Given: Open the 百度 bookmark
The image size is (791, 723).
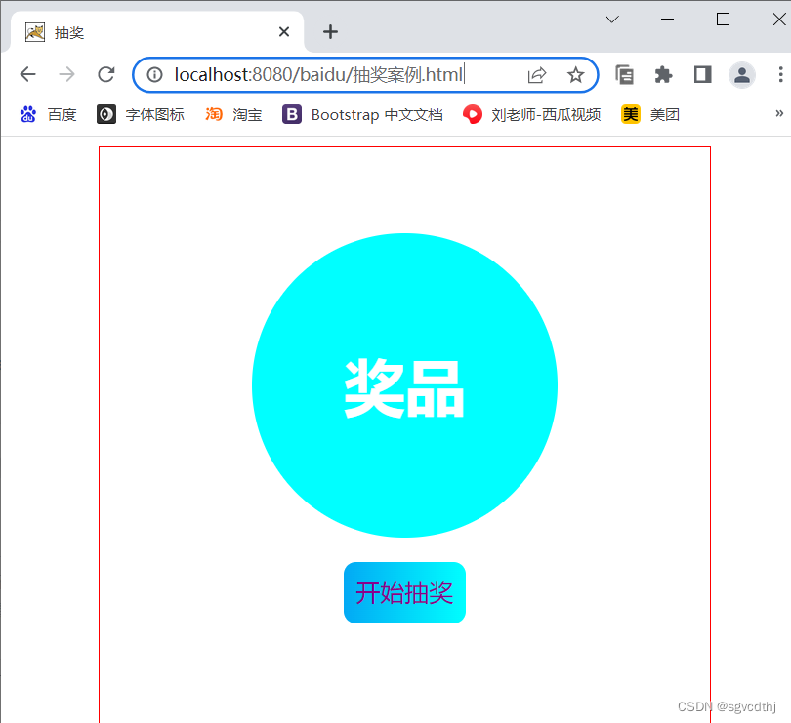Looking at the screenshot, I should pyautogui.click(x=48, y=115).
